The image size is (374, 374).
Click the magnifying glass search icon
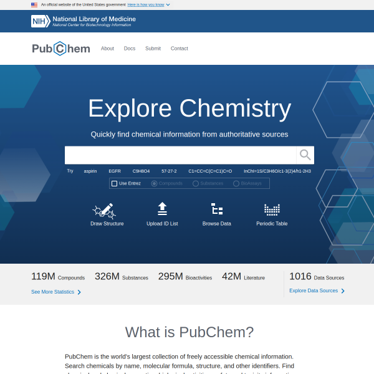tap(305, 155)
